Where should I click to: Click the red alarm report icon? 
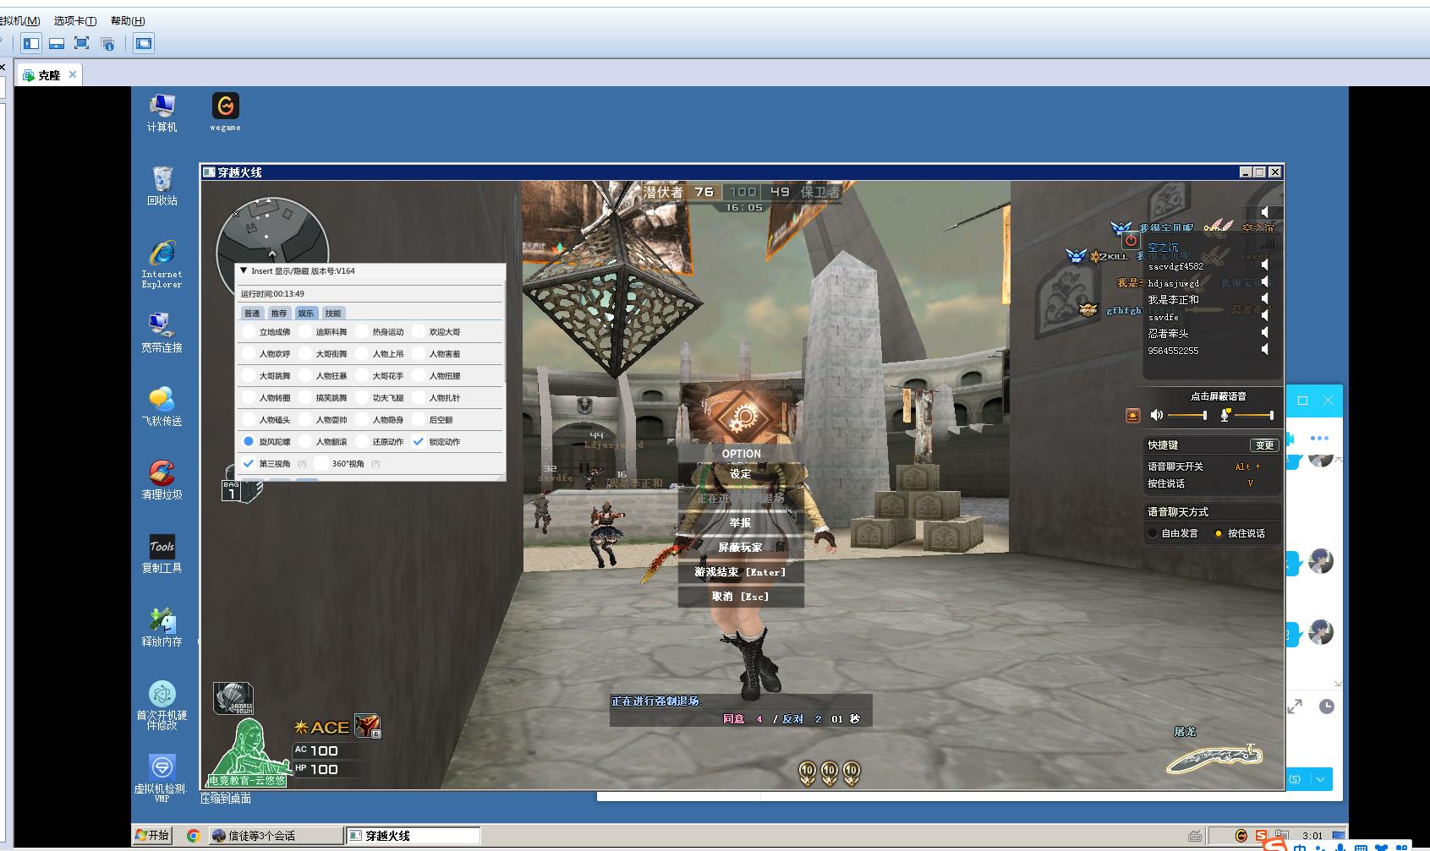click(1133, 415)
